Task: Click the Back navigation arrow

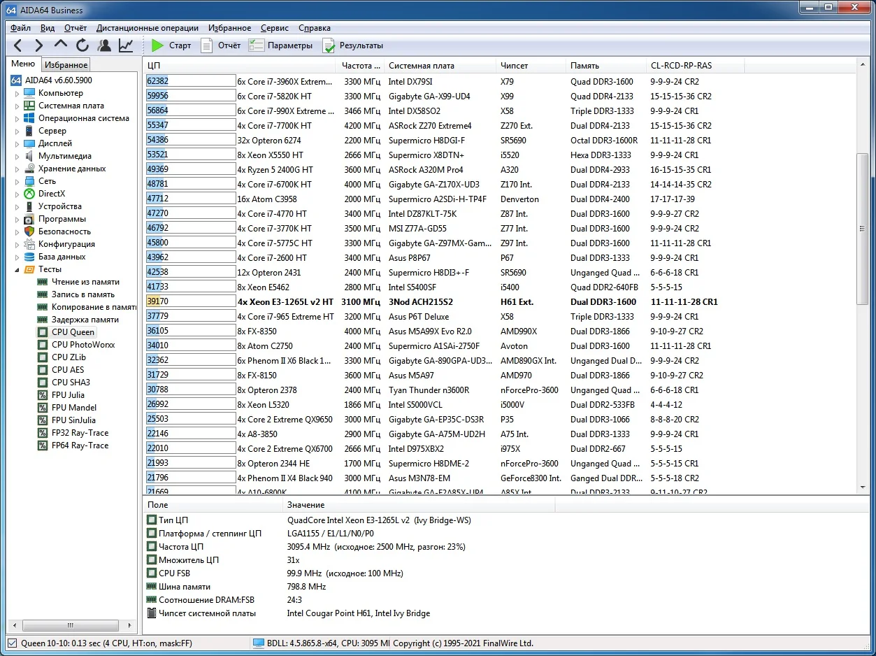Action: (x=18, y=45)
